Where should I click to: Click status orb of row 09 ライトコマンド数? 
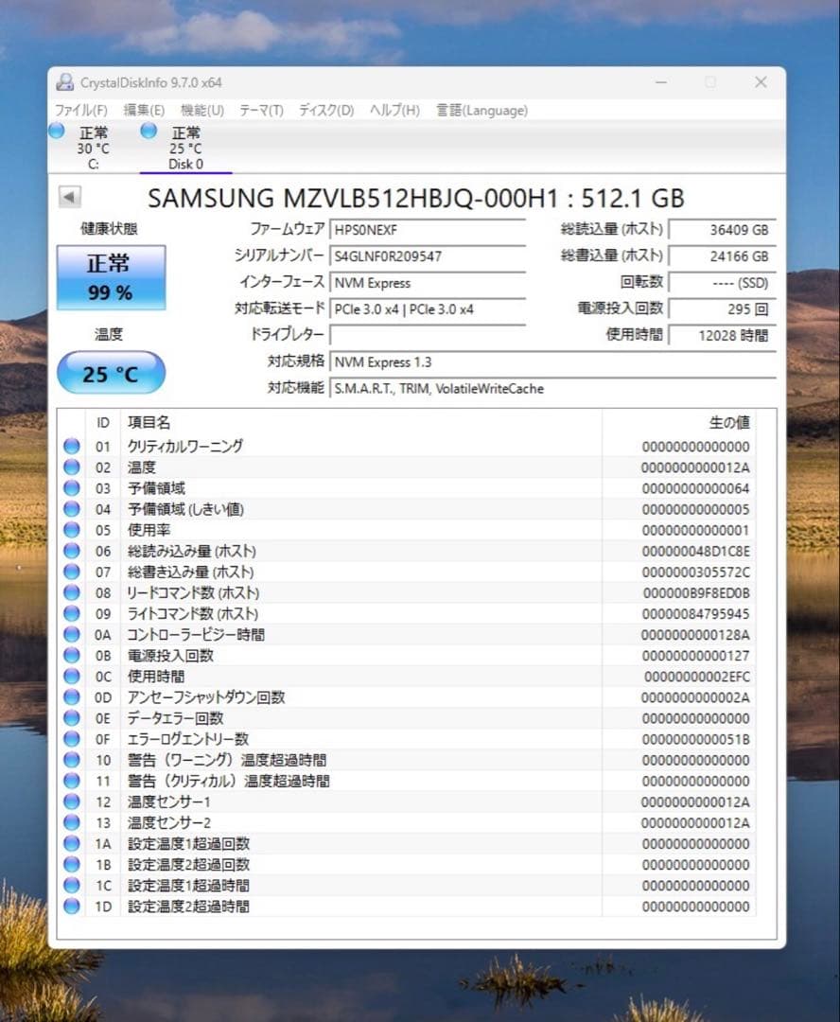coord(72,613)
